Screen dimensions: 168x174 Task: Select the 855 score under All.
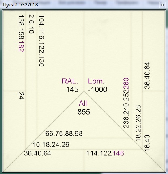tap(84, 112)
